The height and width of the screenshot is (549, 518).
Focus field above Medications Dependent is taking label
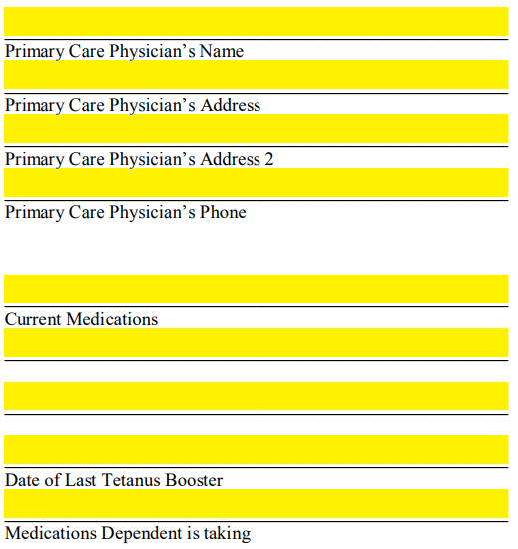tap(256, 503)
